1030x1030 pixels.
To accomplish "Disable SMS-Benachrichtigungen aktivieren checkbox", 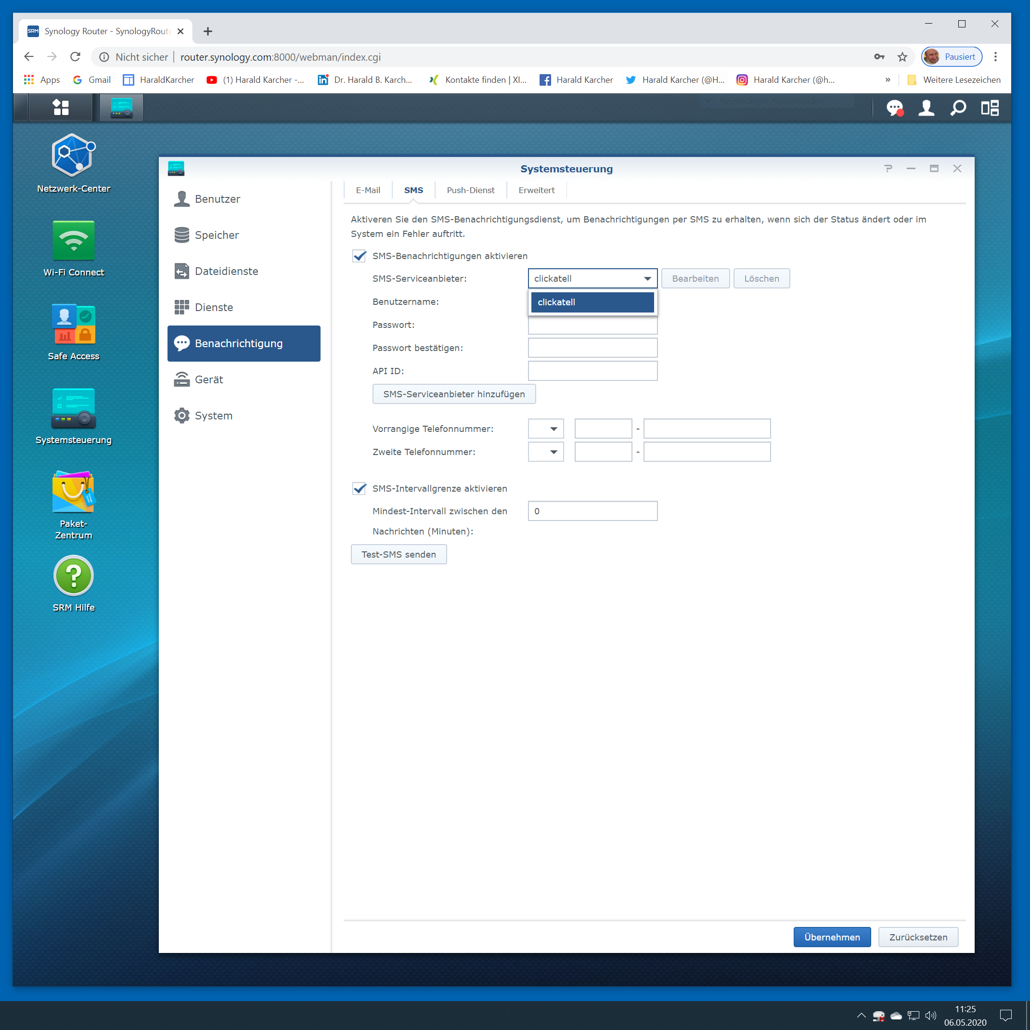I will pos(360,256).
